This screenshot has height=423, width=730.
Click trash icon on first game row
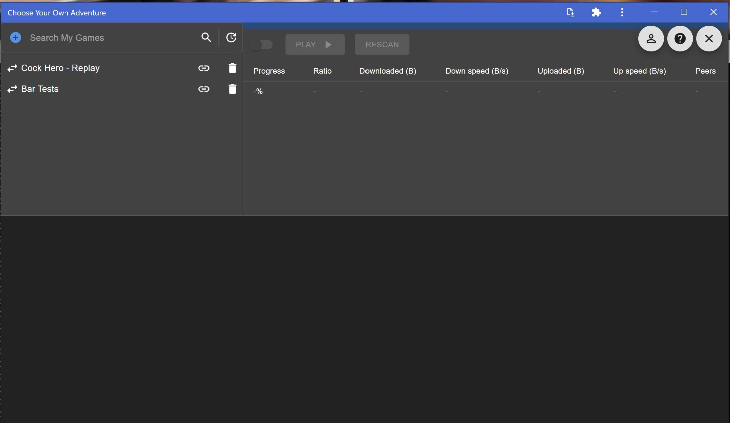tap(232, 68)
